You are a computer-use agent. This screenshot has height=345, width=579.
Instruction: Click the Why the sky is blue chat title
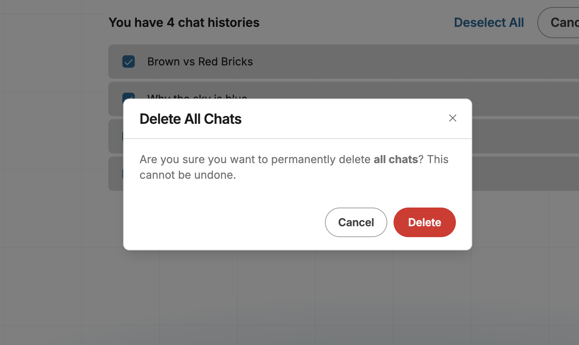[197, 96]
